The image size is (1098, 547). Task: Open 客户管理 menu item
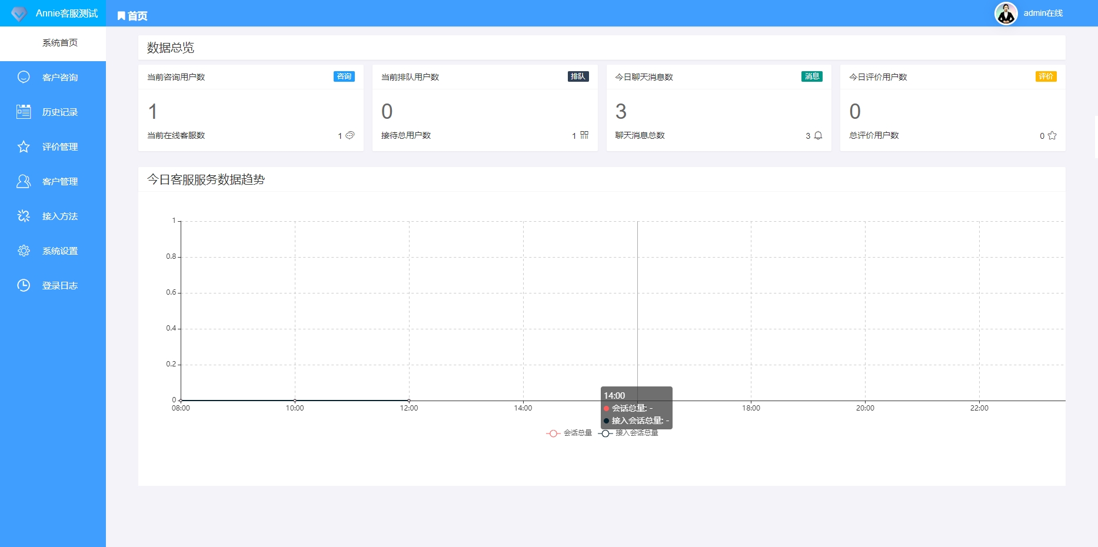pos(53,181)
